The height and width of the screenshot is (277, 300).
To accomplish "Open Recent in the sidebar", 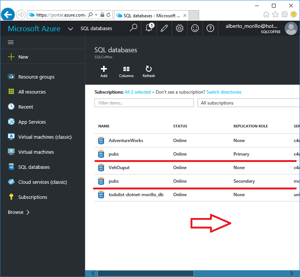I will click(x=43, y=107).
